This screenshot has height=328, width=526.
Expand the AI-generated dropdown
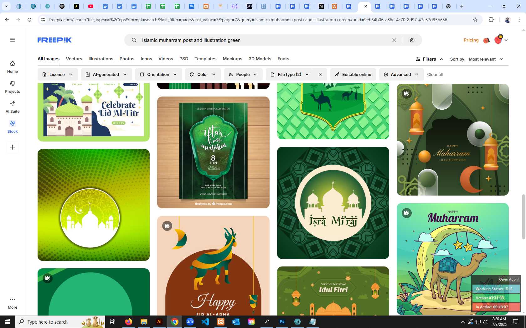[x=106, y=74]
